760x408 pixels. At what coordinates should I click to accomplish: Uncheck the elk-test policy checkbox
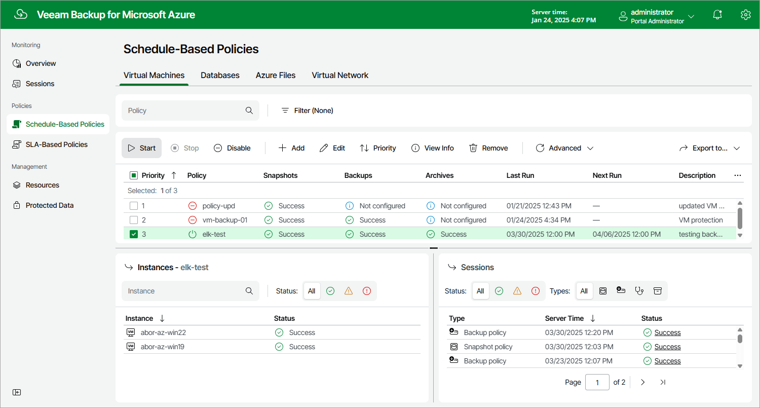(134, 234)
